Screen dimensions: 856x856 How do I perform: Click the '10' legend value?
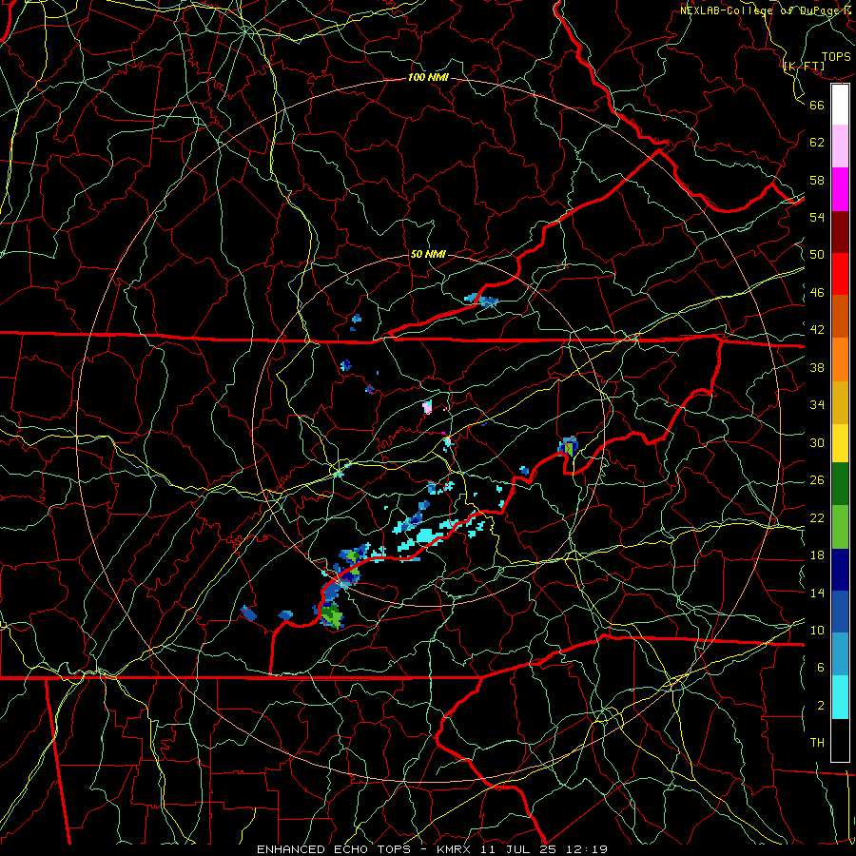coord(817,630)
